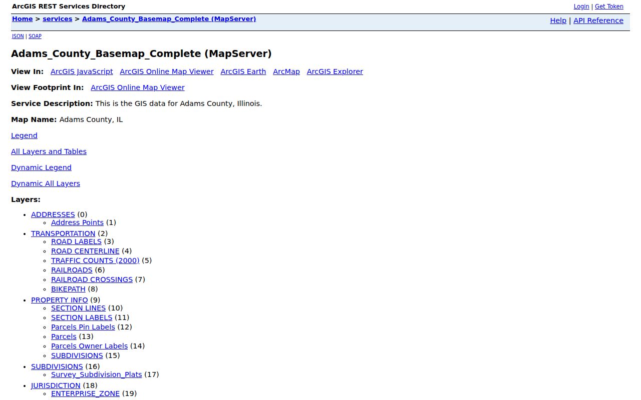Open the Login link
This screenshot has height=400, width=641.
click(581, 6)
